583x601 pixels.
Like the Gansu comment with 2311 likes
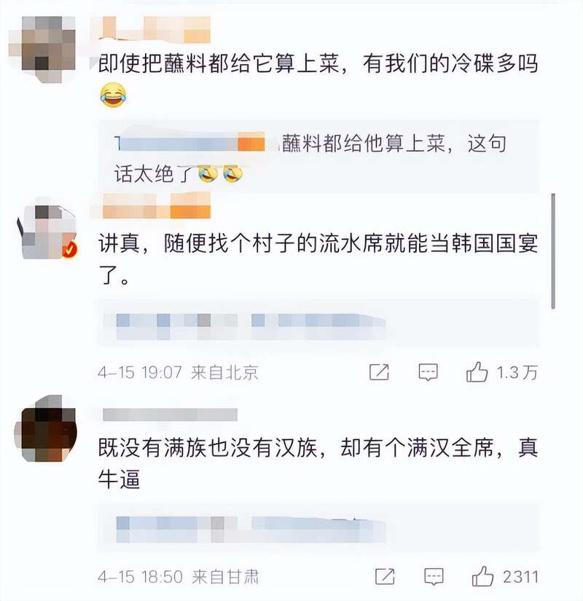point(482,576)
